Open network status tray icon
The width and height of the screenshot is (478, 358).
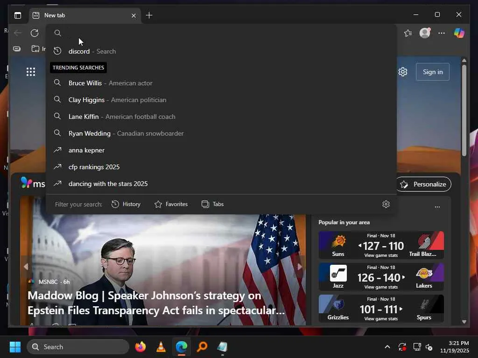coord(417,347)
